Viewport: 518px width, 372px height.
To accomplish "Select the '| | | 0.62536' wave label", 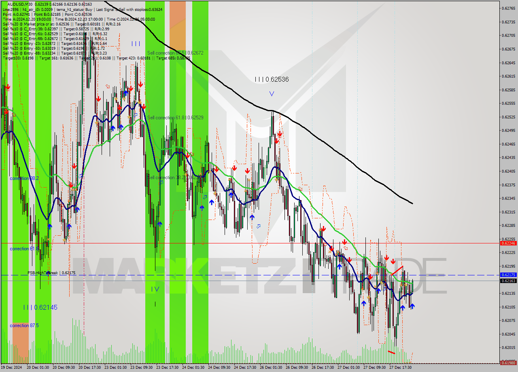I will coord(272,79).
